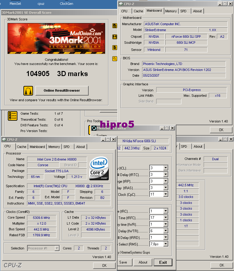Open About tab in lower-left CPU-Z window
Viewport: 234px width, 271px height.
[x=81, y=147]
